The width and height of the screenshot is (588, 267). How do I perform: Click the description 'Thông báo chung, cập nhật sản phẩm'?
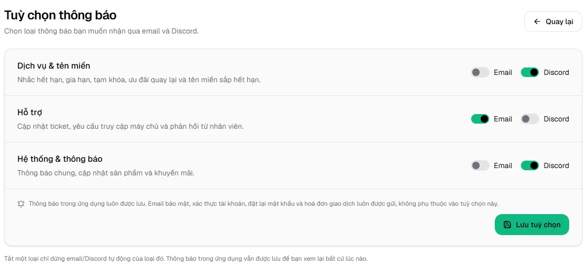106,173
